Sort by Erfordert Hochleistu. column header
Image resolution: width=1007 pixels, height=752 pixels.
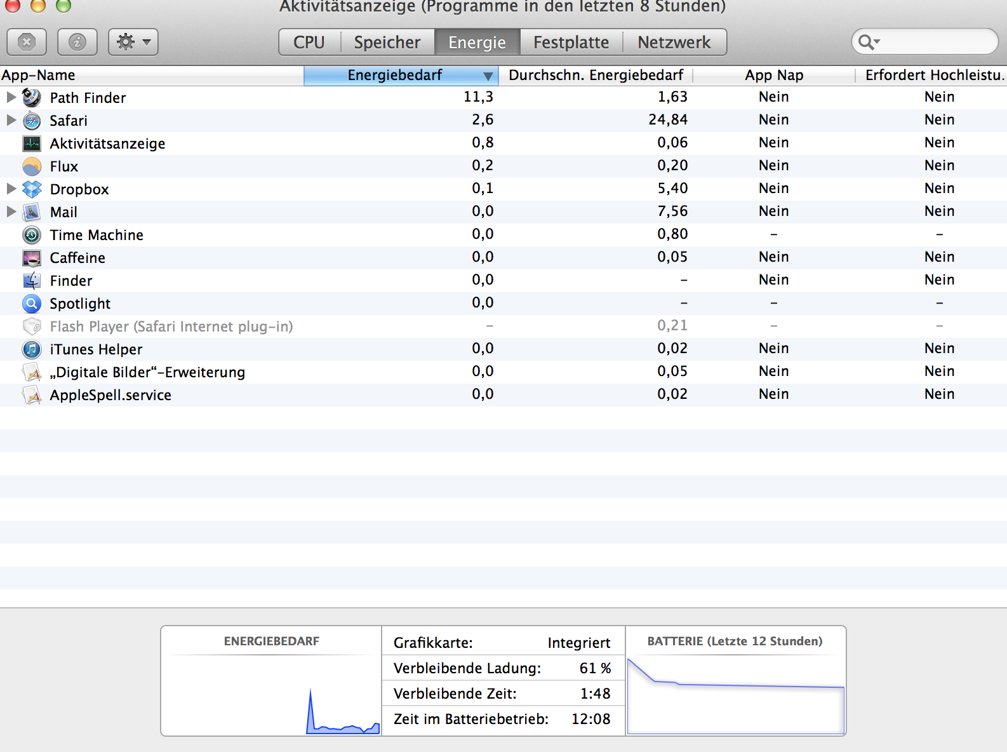tap(931, 76)
